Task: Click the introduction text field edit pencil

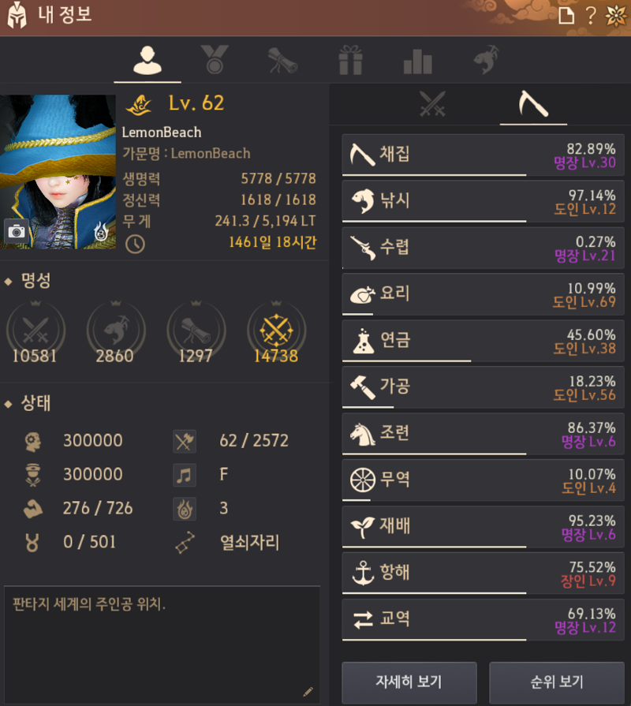Action: pos(308,692)
